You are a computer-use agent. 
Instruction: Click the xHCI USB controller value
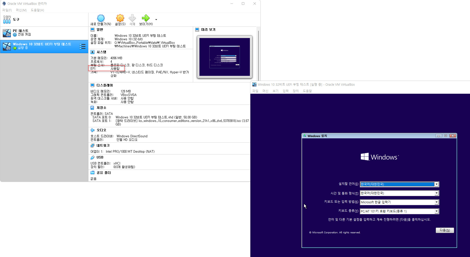(x=117, y=163)
